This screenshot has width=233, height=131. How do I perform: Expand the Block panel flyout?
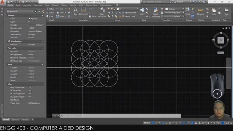point(145,20)
